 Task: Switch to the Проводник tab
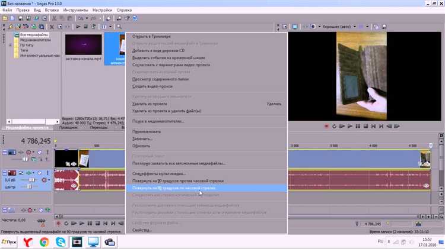[68, 128]
